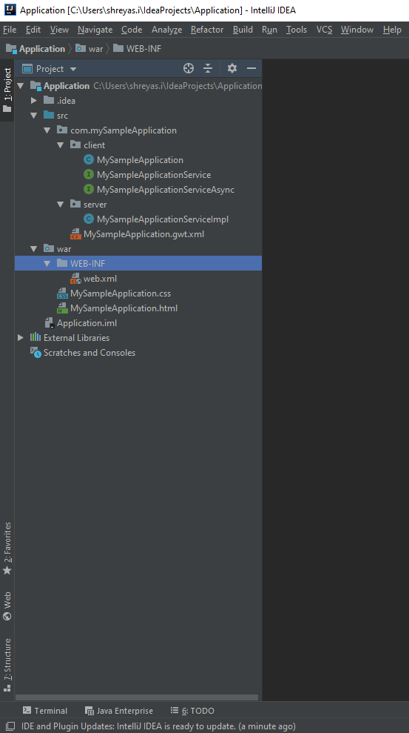
Task: Open the Refactor menu
Action: coord(207,30)
